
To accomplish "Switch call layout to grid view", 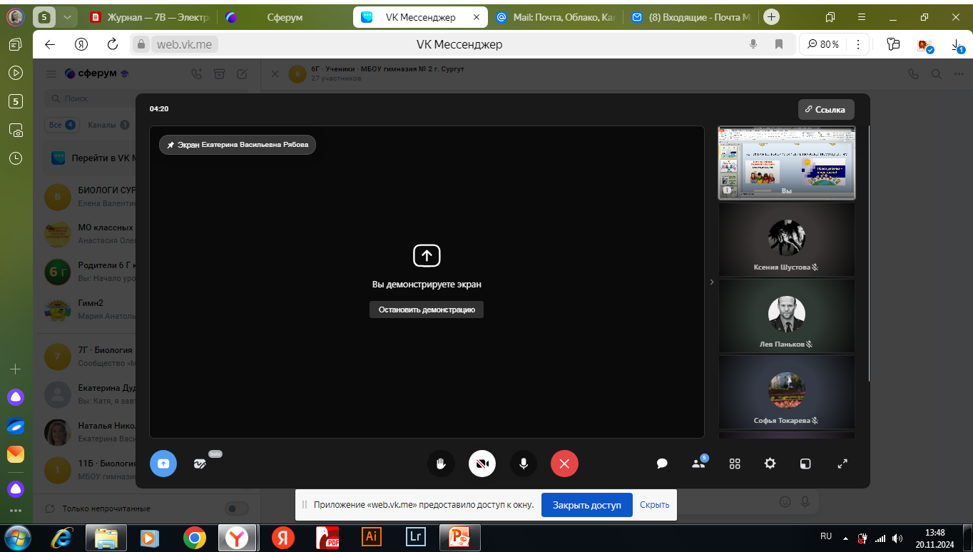I will (x=735, y=464).
